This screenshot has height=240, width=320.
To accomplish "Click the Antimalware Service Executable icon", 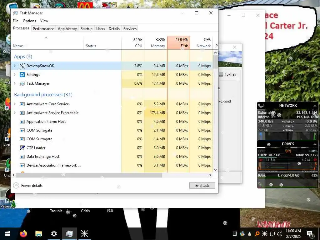I will tap(22, 113).
